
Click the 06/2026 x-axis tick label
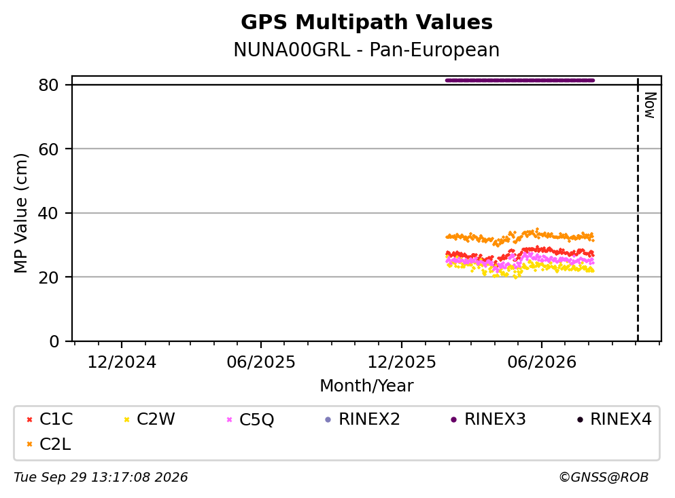click(542, 362)
